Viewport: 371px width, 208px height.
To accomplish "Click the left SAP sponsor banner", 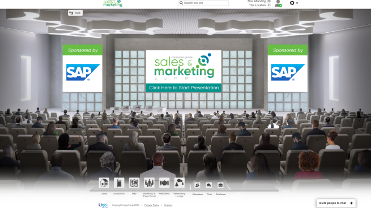I will (x=82, y=68).
